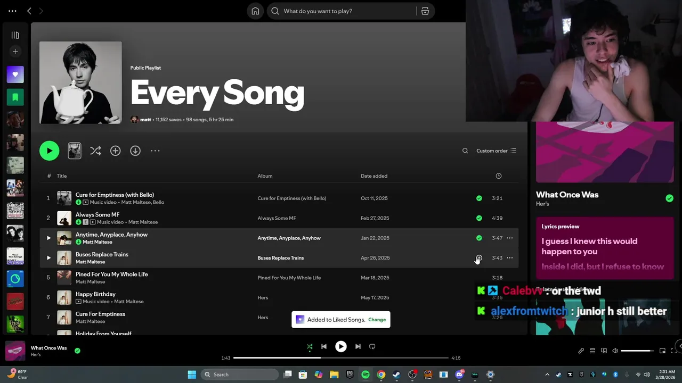Open Liked Songs in the sidebar
This screenshot has height=383, width=682.
(x=15, y=74)
